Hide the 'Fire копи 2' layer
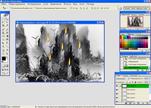This screenshot has height=108, width=151. click(x=117, y=98)
